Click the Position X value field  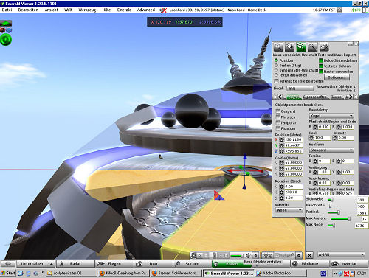point(294,139)
